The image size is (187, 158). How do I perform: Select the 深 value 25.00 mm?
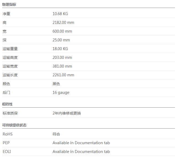[61, 40]
